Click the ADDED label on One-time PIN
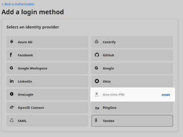This screenshot has height=137, width=183. 166,95
